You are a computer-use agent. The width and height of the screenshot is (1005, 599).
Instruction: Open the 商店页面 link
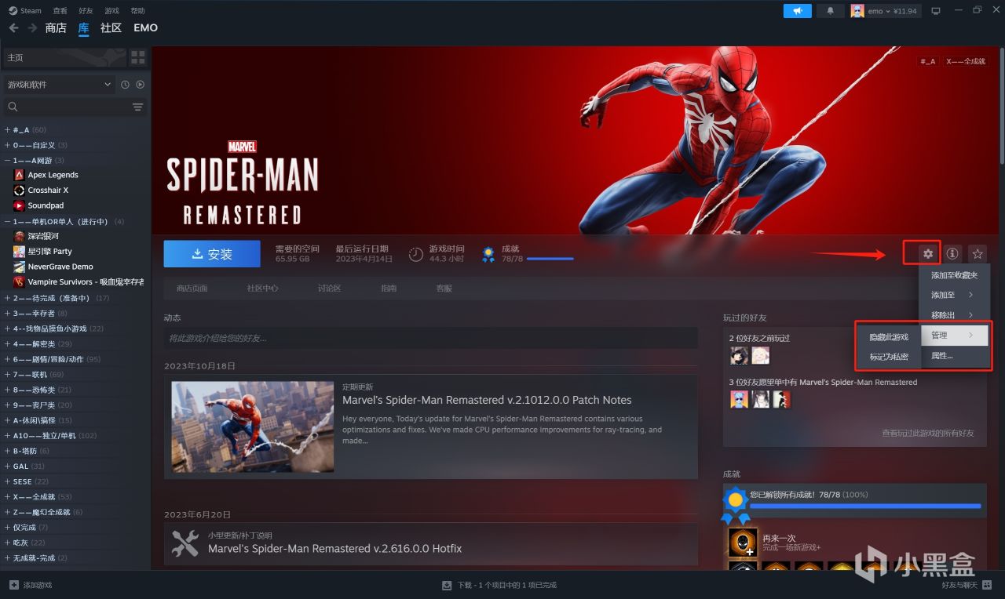(192, 289)
